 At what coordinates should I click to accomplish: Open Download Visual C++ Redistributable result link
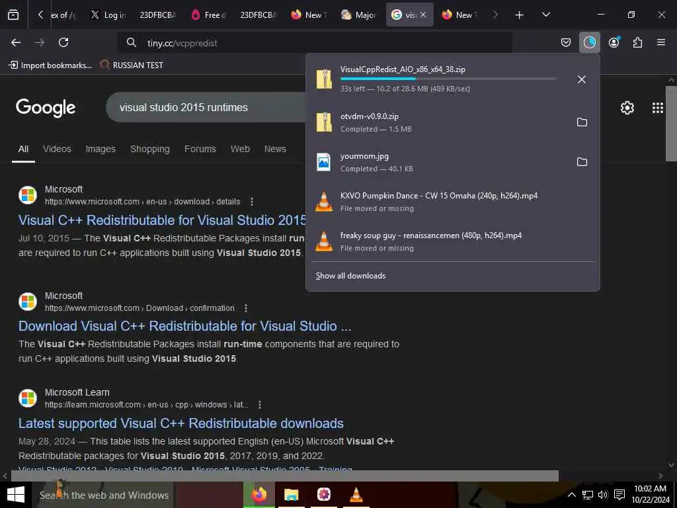click(x=185, y=326)
